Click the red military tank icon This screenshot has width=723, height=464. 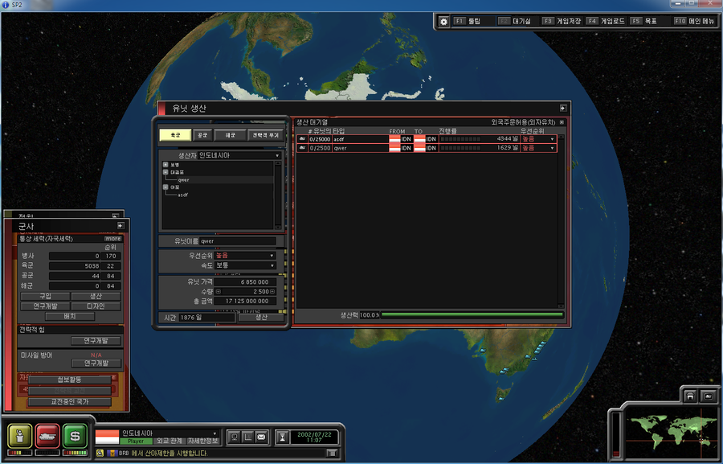click(47, 435)
